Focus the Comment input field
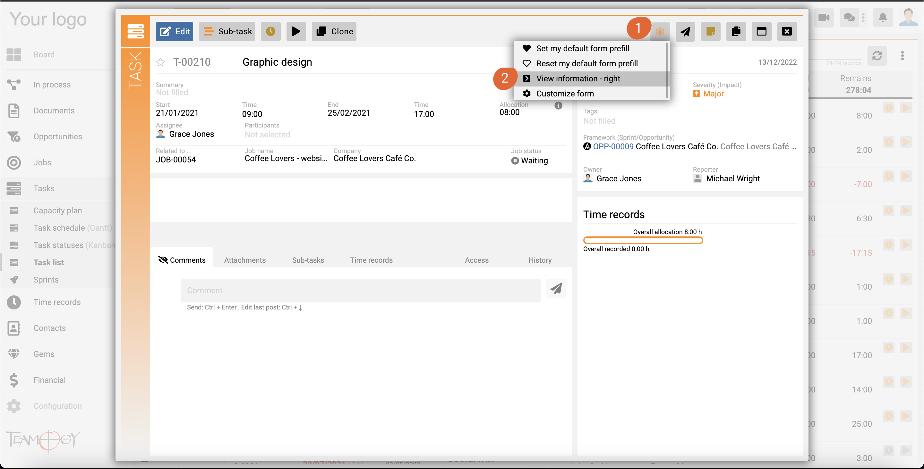This screenshot has height=469, width=924. 361,290
